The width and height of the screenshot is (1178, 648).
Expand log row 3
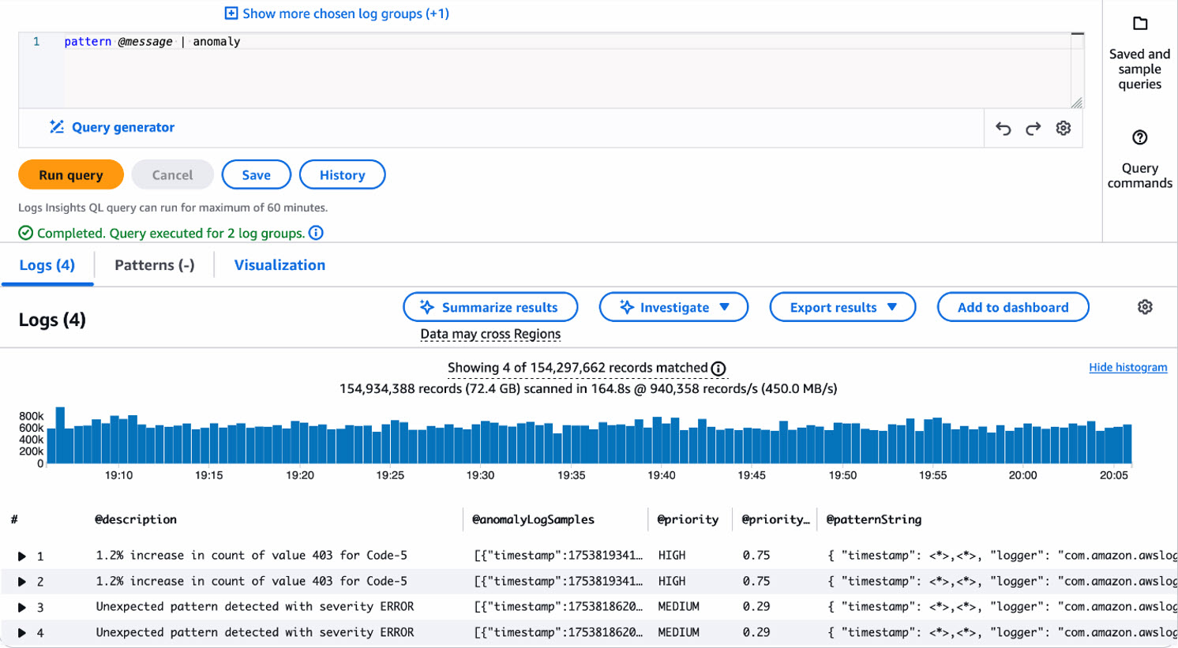(22, 607)
